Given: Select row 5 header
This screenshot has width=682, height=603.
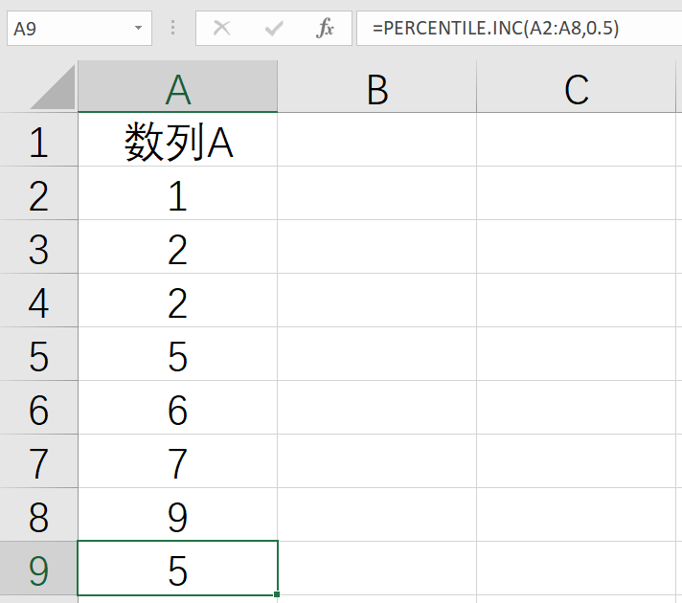Looking at the screenshot, I should [x=38, y=357].
